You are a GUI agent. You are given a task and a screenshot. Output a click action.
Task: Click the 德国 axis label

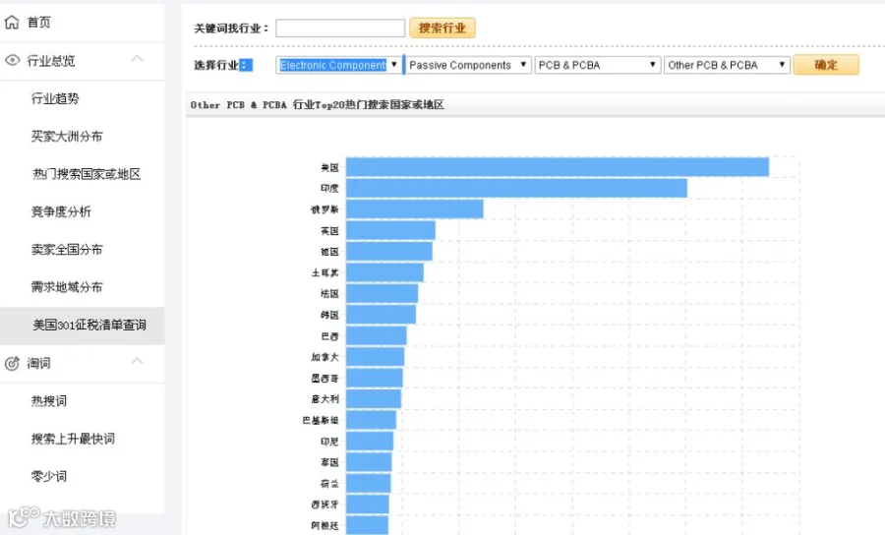pos(330,252)
